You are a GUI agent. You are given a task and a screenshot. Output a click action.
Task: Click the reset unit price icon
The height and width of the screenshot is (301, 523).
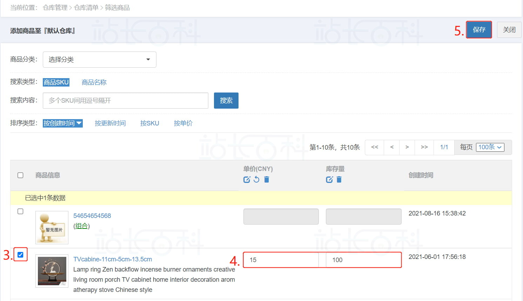257,179
